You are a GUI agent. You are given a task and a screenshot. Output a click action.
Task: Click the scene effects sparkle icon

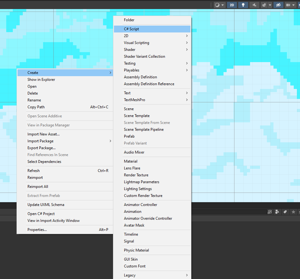click(x=264, y=5)
